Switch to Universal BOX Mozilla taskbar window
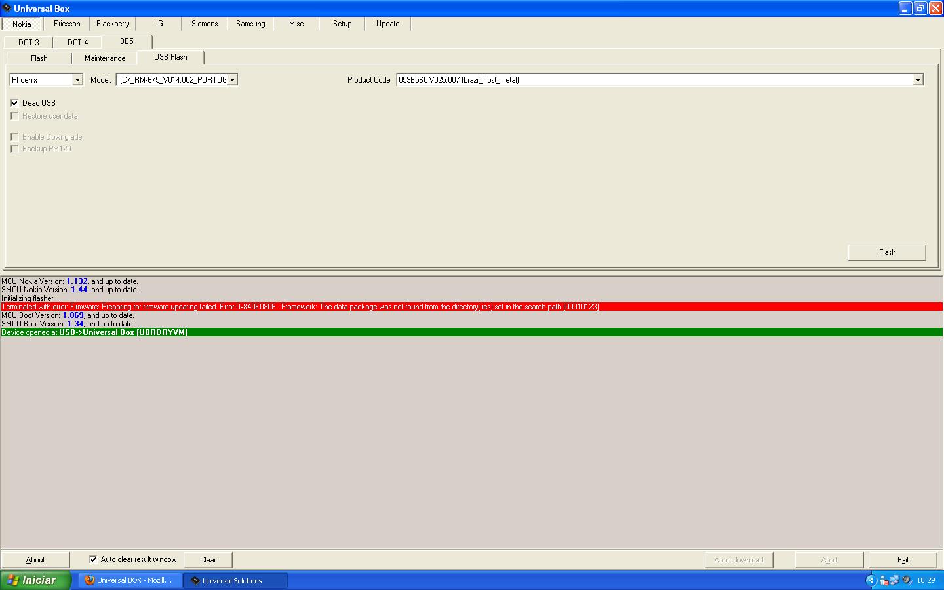 129,580
